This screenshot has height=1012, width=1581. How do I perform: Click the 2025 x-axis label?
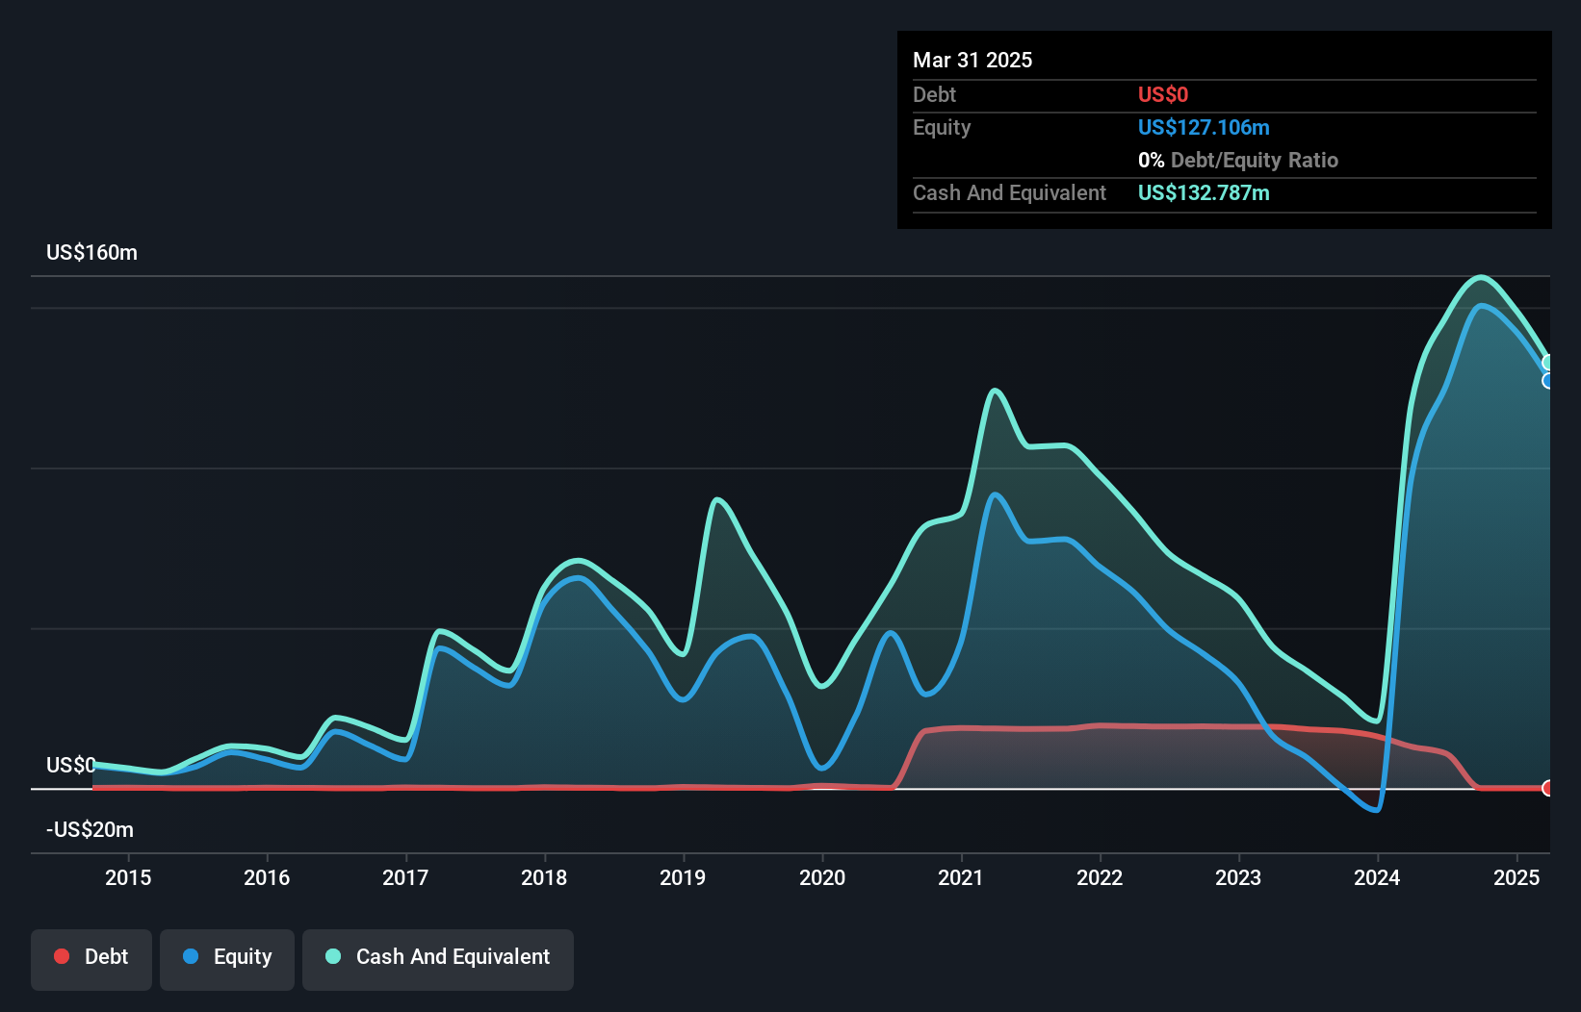point(1516,877)
